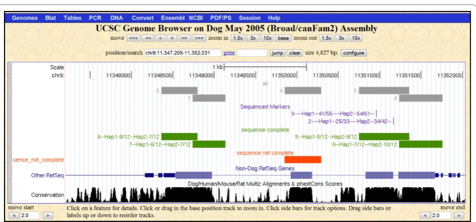Select sequenced marker 3 Hap1 41/55
Image resolution: width=476 pixels, height=222 pixels.
coord(334,114)
